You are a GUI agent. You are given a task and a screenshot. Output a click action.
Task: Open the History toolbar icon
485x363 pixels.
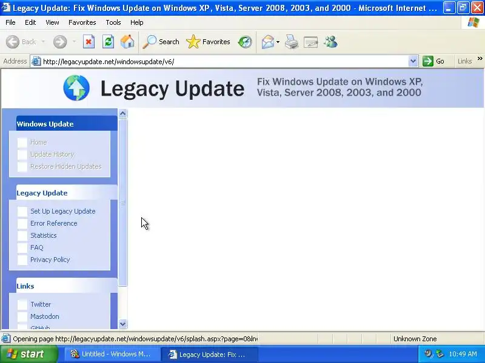tap(245, 42)
